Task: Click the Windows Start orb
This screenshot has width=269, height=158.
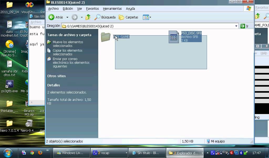Action: [8, 153]
